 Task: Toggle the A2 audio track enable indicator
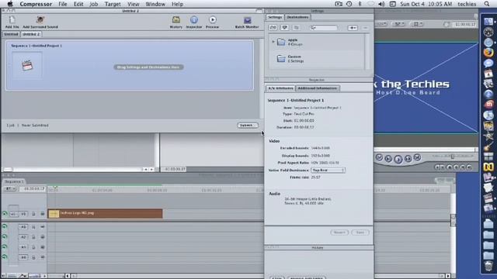click(5, 237)
